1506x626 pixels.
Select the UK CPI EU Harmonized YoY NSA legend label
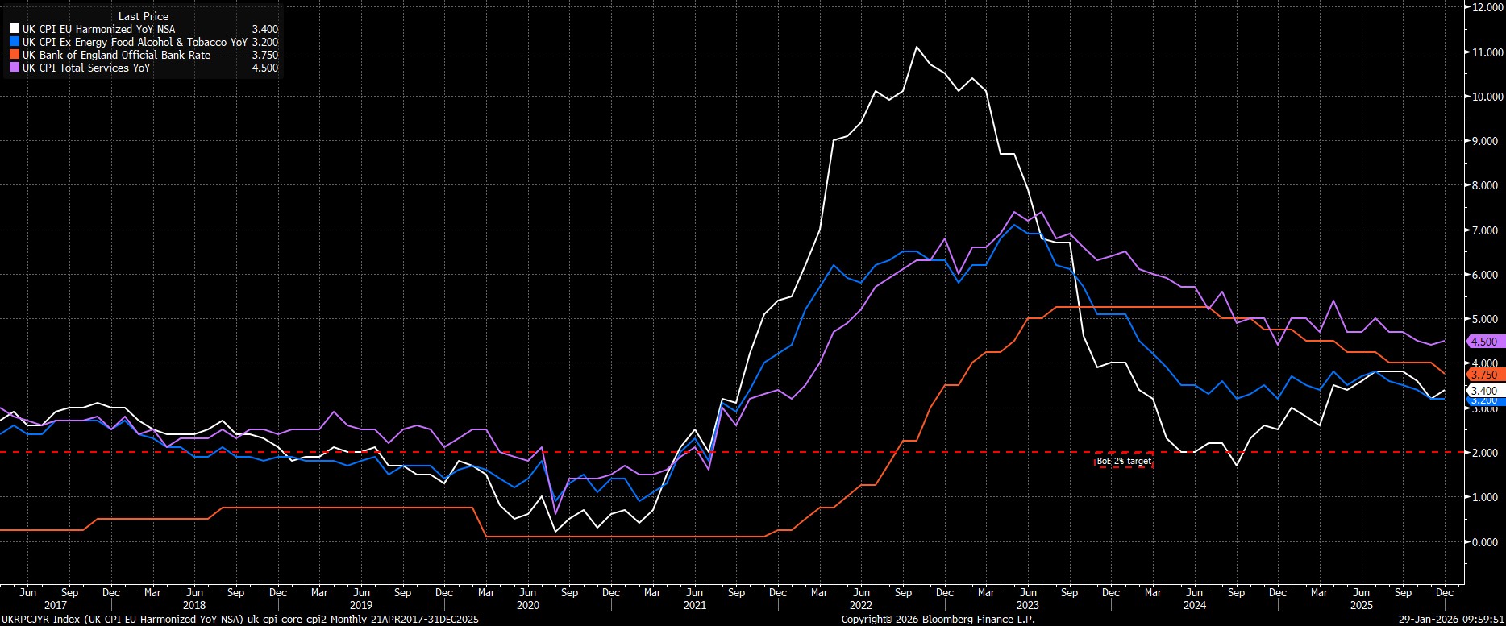[x=98, y=29]
